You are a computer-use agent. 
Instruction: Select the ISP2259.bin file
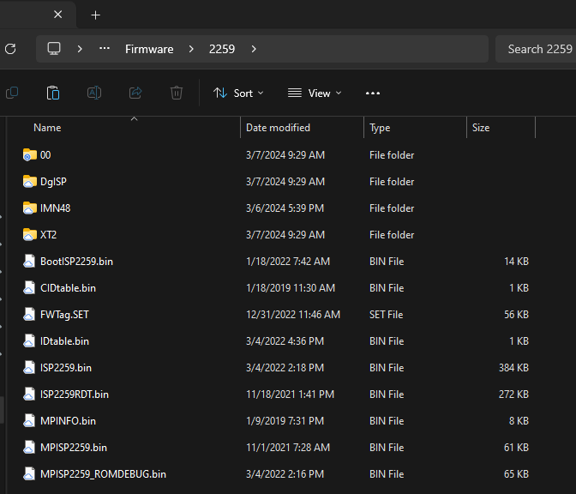click(x=65, y=368)
